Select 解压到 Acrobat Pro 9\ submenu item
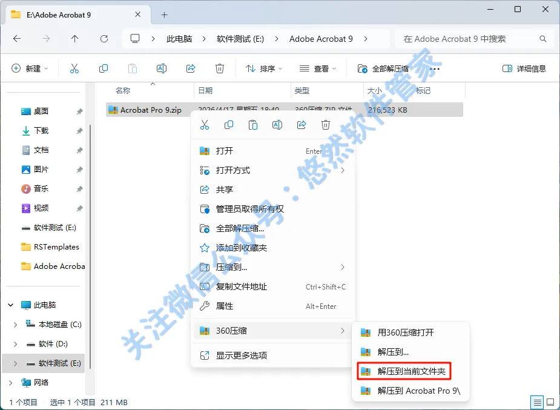Image resolution: width=560 pixels, height=410 pixels. click(x=410, y=391)
